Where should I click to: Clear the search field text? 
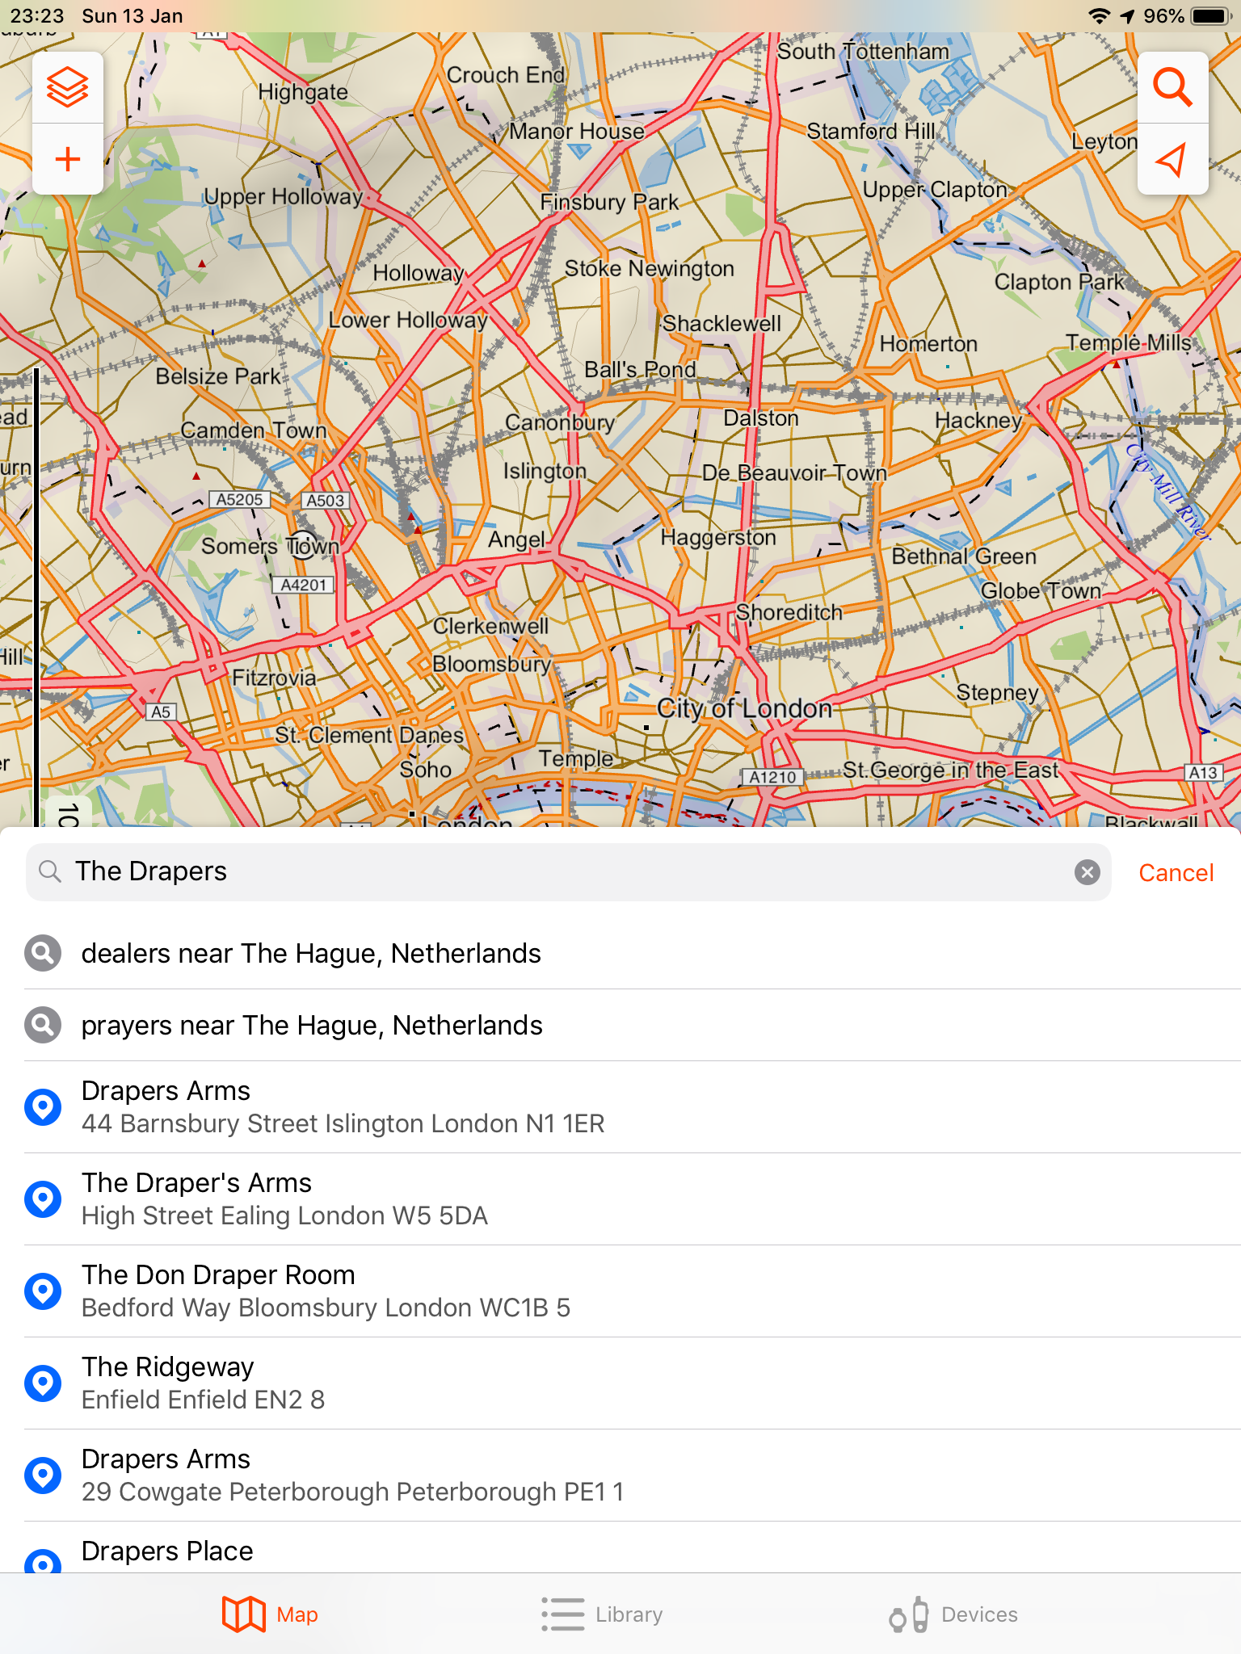point(1087,872)
